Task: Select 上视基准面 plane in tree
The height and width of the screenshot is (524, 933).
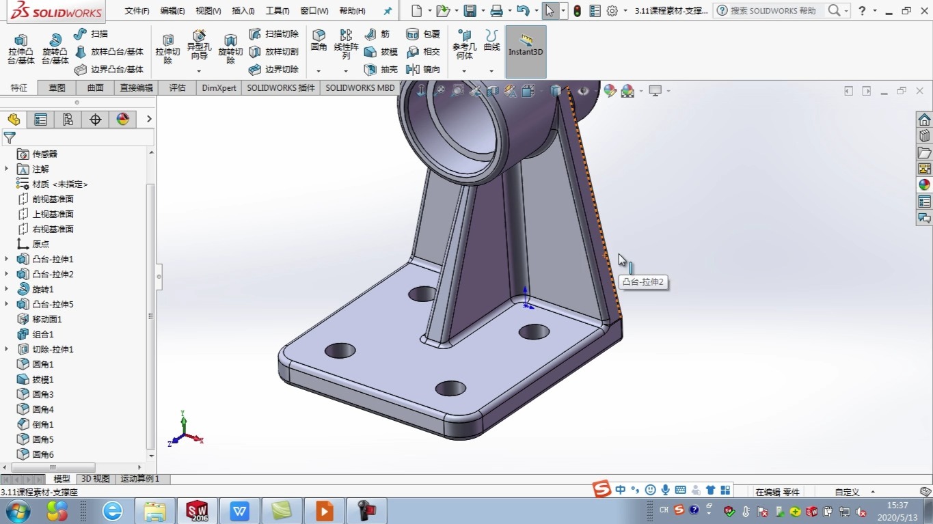Action: click(53, 214)
